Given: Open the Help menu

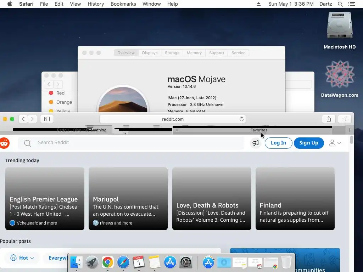Looking at the screenshot, I should pos(173,4).
